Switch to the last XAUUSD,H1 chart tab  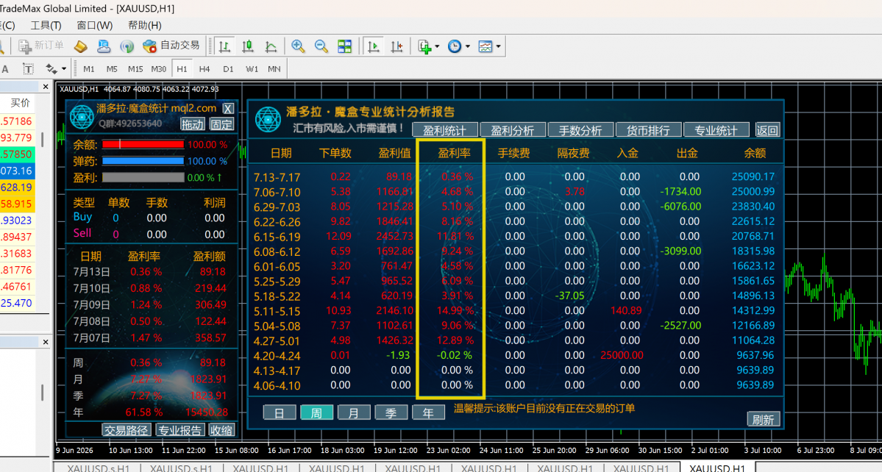(716, 468)
